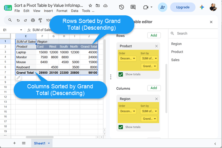The height and width of the screenshot is (148, 222).
Task: Click the pivot editor vertical scrollbar
Action: [166, 88]
